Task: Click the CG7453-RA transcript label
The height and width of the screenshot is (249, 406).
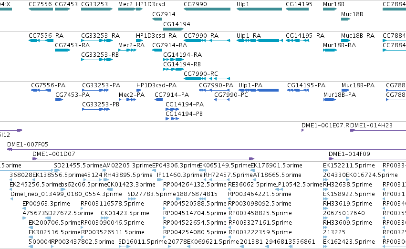Action: [72, 45]
